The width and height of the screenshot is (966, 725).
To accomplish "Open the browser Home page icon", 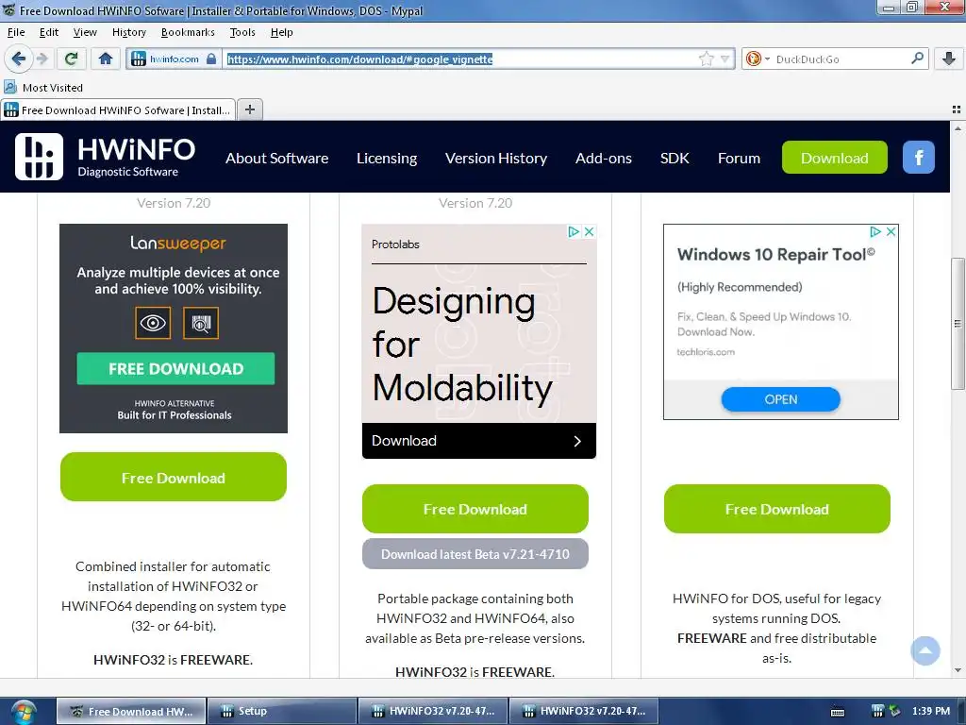I will pyautogui.click(x=106, y=59).
